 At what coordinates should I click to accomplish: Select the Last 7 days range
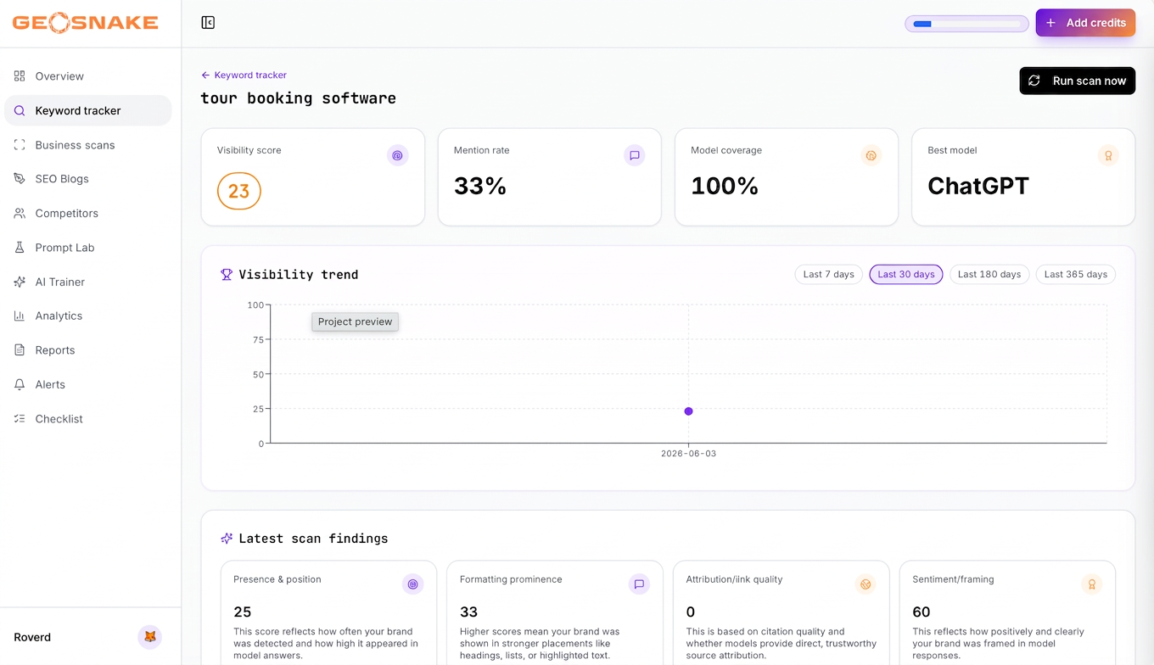tap(828, 274)
